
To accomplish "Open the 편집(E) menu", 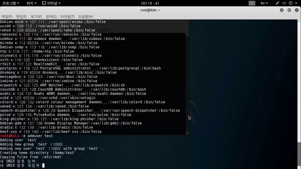I will [x=21, y=16].
